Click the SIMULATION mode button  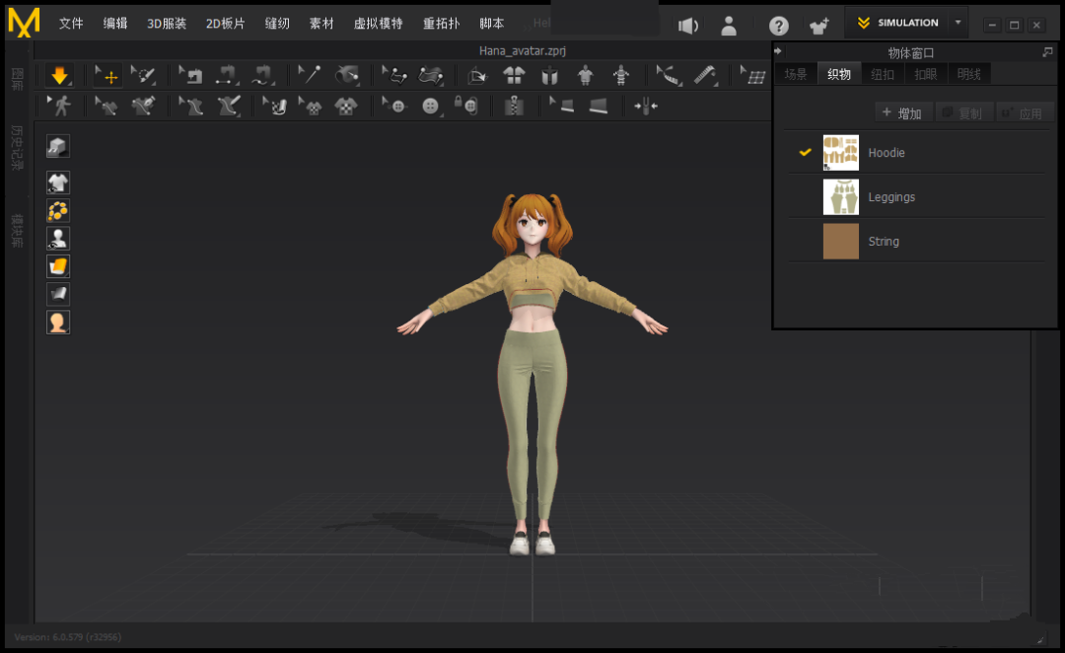click(x=898, y=23)
